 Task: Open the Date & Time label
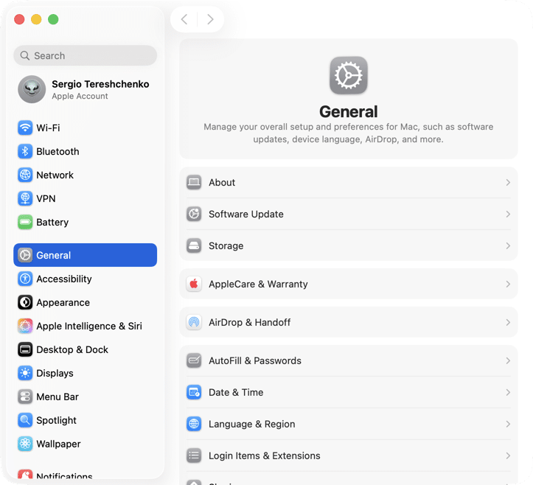click(x=236, y=393)
